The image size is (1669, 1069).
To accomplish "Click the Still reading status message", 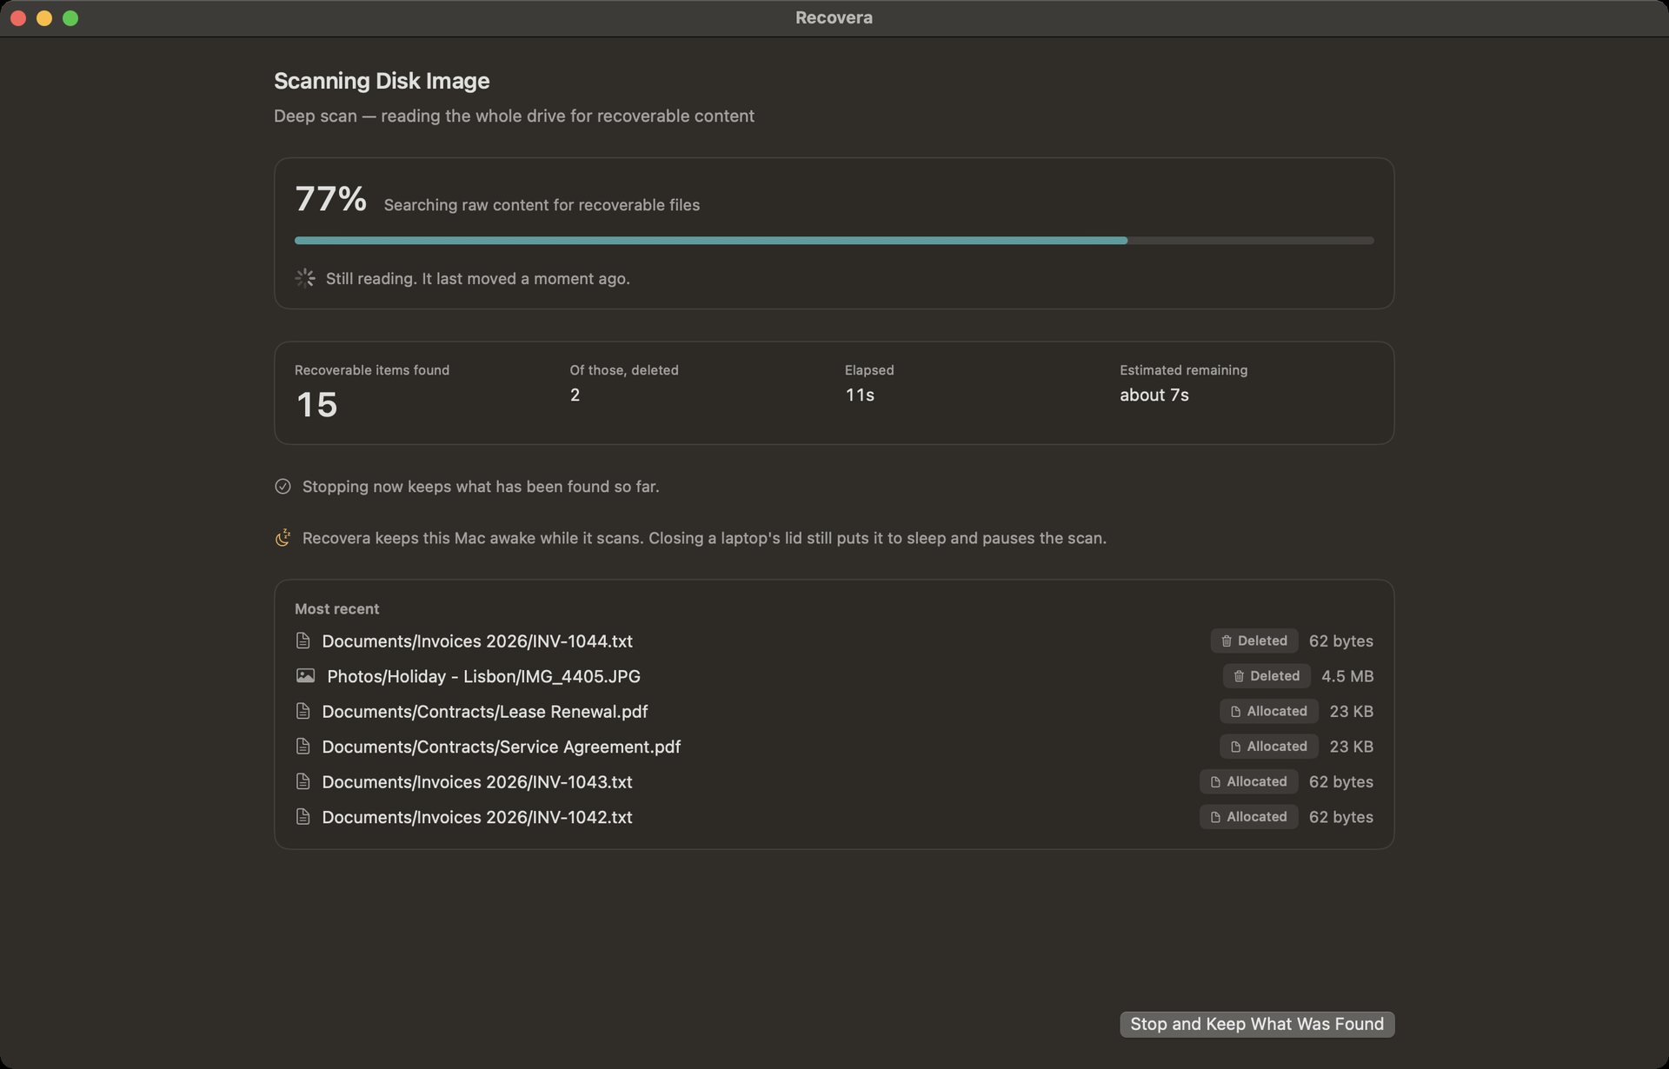I will click(x=478, y=278).
